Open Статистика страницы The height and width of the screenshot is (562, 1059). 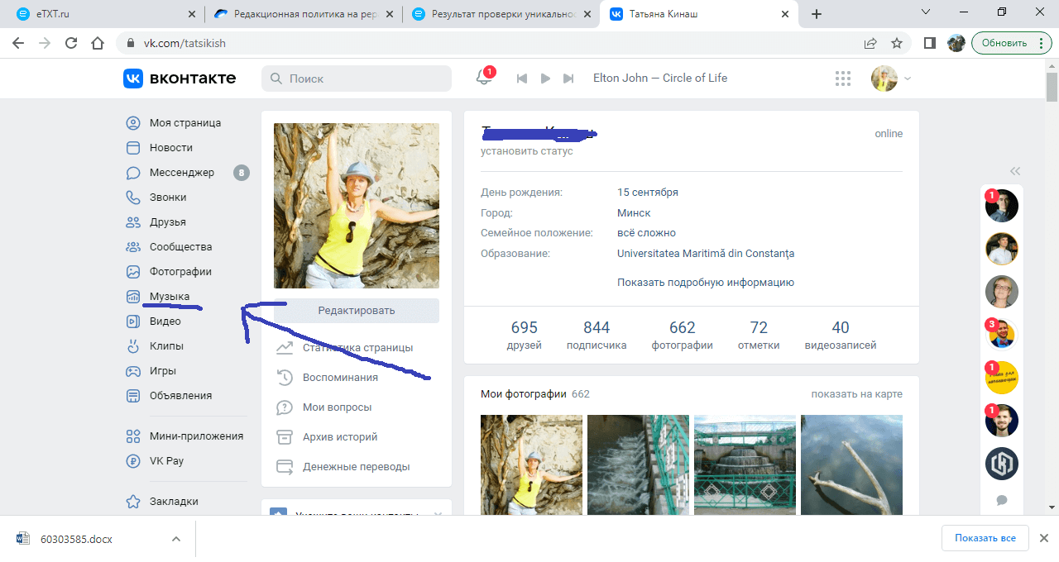(x=357, y=348)
